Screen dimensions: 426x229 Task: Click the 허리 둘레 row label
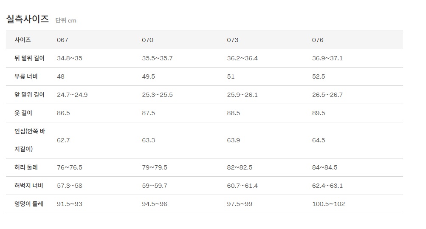[26, 167]
